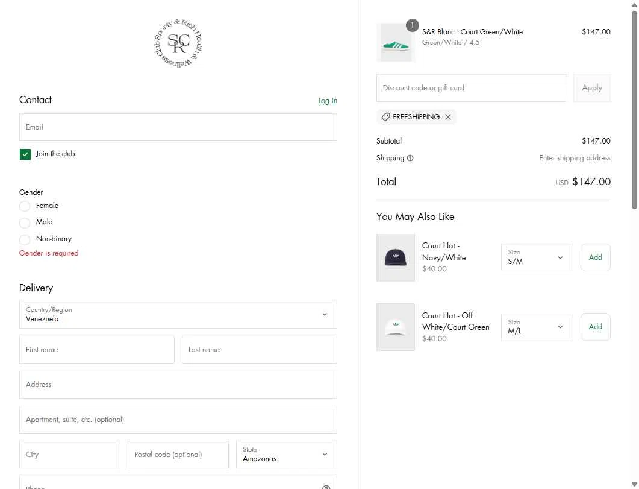Viewport: 639px width, 489px height.
Task: Select the Male gender option
Action: pos(25,222)
